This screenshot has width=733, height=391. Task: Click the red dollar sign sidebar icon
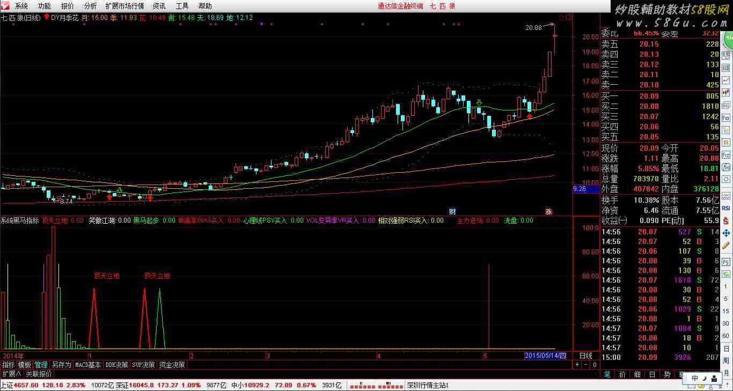click(x=726, y=220)
